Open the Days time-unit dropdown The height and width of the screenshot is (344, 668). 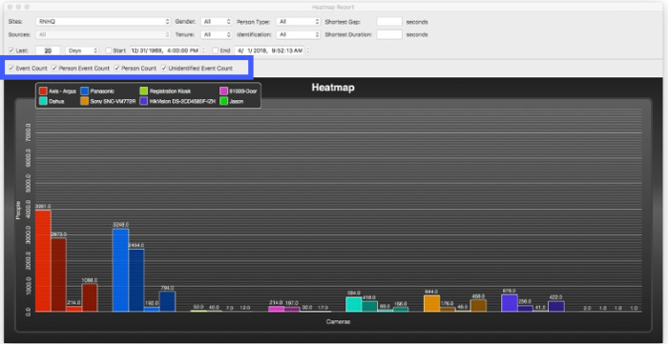tap(82, 51)
